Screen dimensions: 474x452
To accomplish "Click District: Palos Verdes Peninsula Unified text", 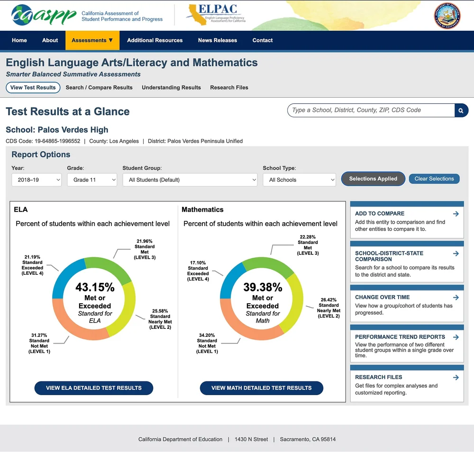I will 195,141.
